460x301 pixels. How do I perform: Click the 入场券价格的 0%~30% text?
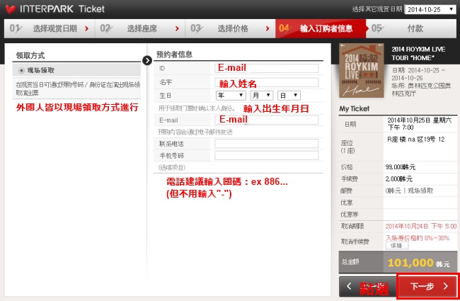[417, 238]
